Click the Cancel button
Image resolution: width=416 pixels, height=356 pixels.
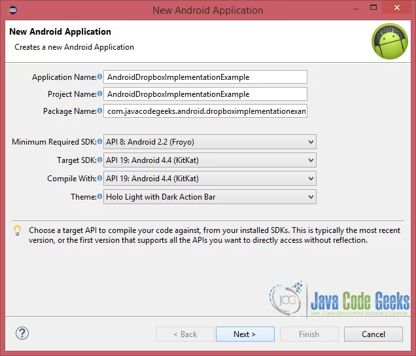(373, 334)
